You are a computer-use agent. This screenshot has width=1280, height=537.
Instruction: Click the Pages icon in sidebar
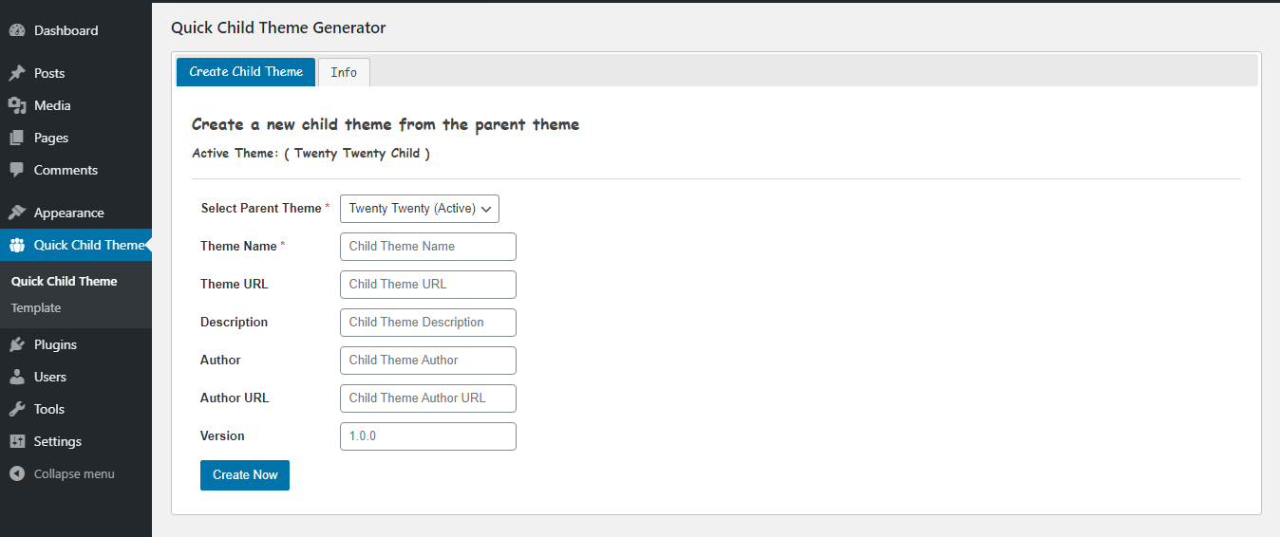[x=17, y=138]
